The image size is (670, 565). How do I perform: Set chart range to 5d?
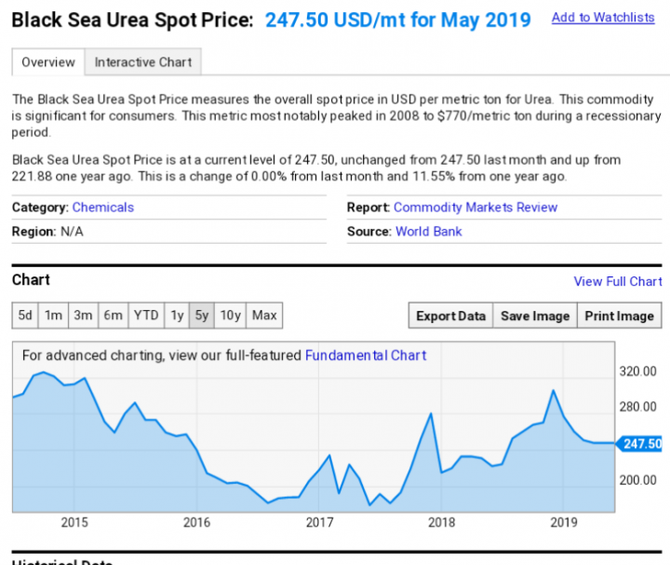point(25,316)
